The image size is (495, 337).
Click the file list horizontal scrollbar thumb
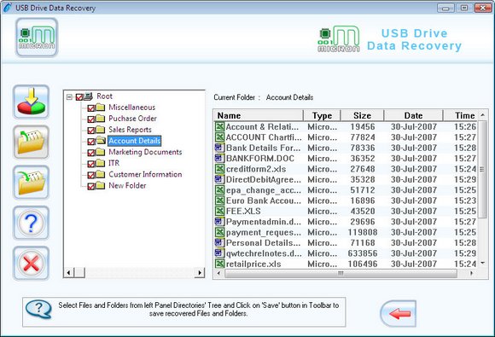[x=341, y=273]
